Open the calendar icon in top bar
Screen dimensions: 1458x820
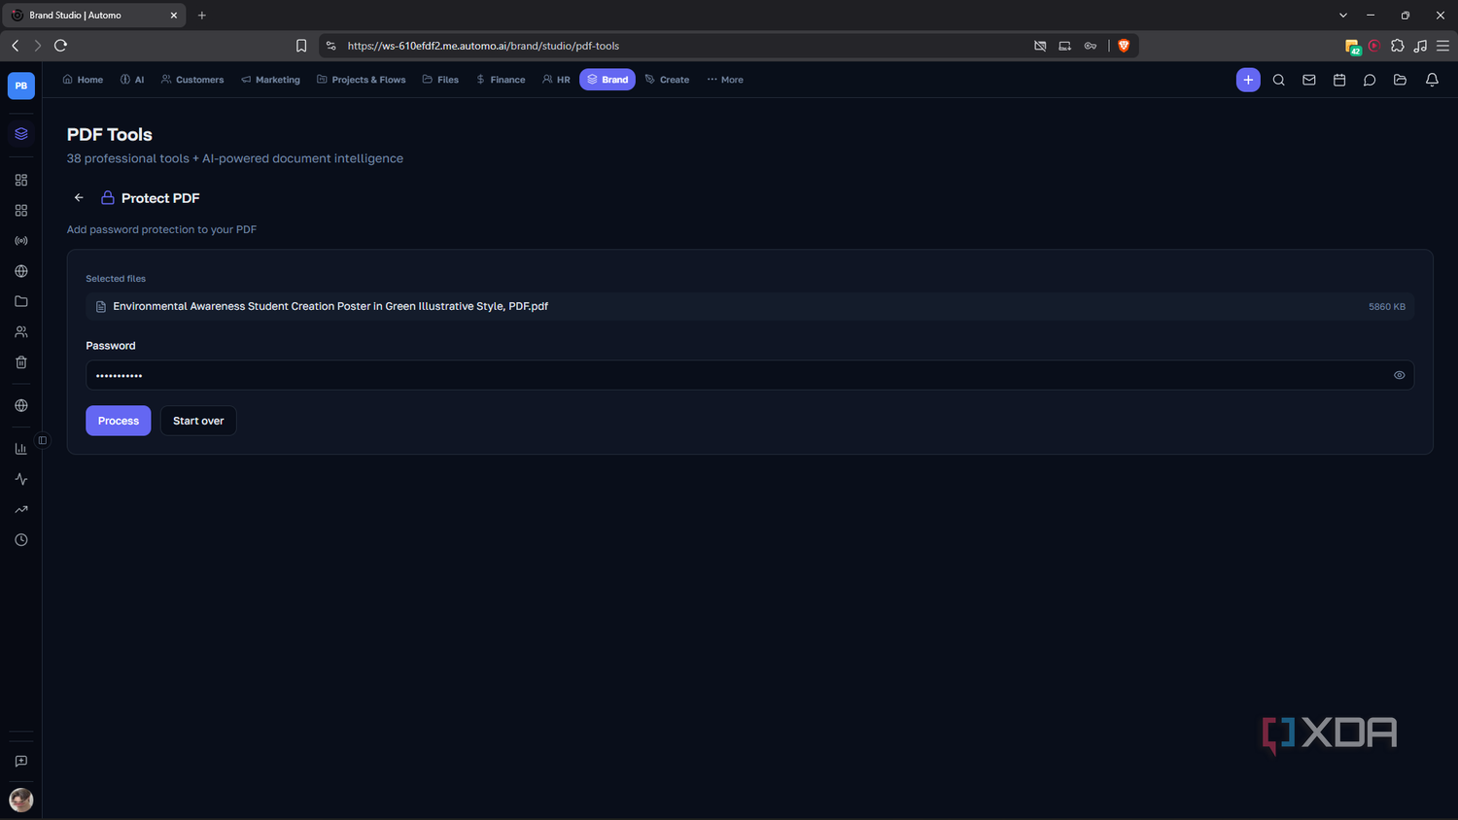pos(1339,80)
